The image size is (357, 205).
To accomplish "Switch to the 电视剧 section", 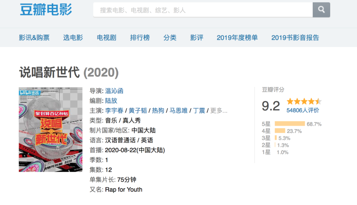I will point(106,38).
